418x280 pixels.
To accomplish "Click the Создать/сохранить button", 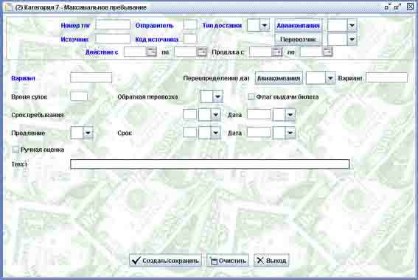I will tap(165, 261).
